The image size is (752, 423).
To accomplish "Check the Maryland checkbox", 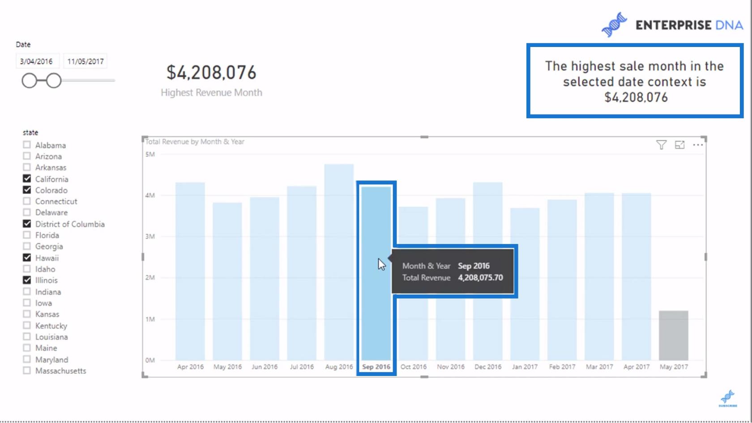I will pyautogui.click(x=27, y=359).
